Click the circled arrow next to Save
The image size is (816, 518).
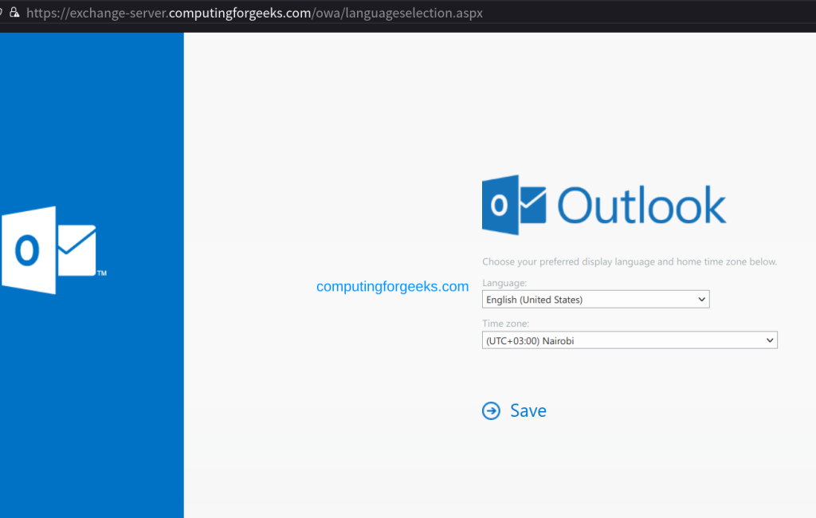[x=491, y=410]
